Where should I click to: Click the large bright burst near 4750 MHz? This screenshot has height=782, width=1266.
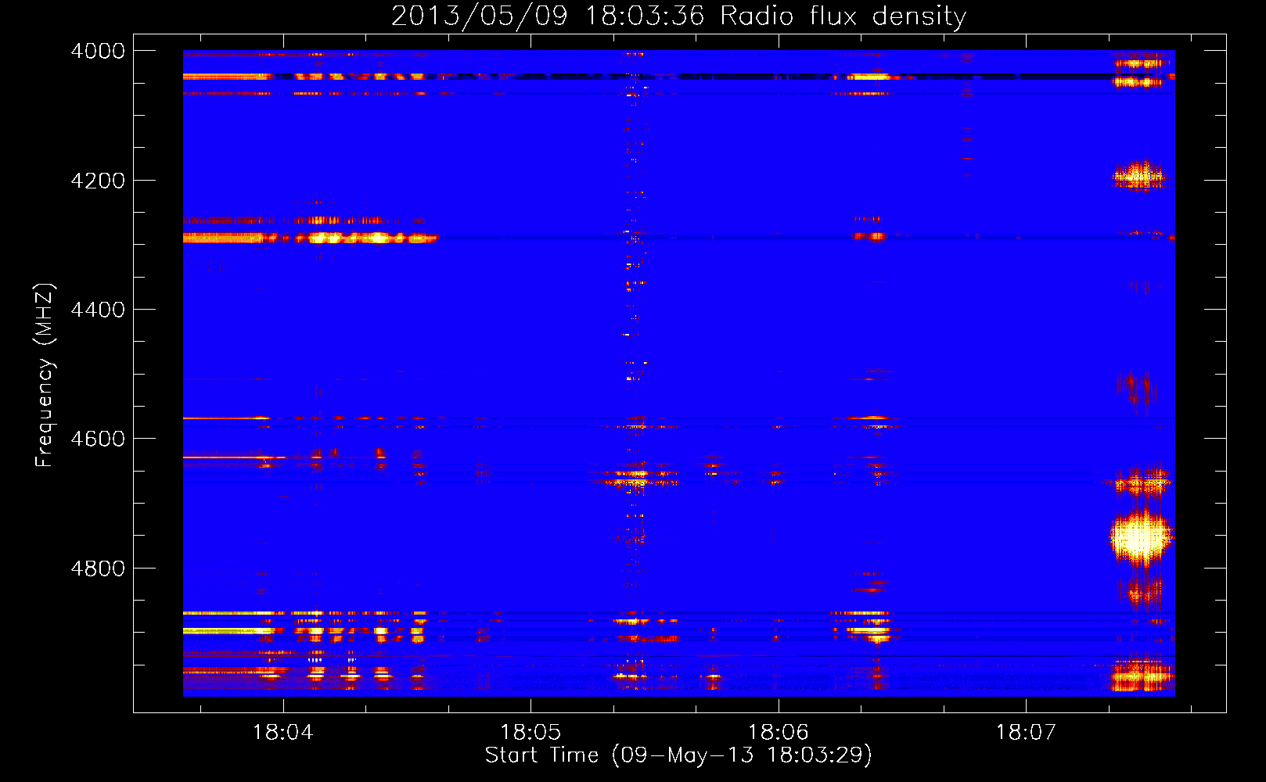click(1142, 536)
